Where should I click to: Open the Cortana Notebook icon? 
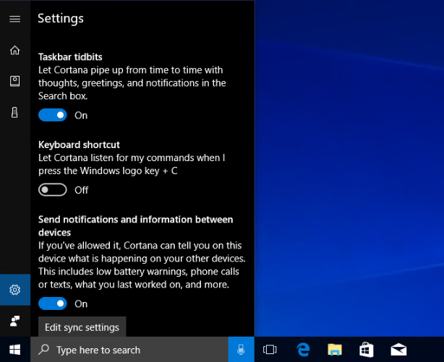coord(14,81)
